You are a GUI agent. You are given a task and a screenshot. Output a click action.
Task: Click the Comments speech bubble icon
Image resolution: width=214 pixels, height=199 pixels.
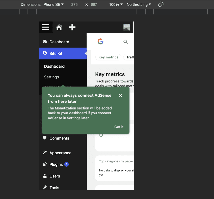(45, 138)
